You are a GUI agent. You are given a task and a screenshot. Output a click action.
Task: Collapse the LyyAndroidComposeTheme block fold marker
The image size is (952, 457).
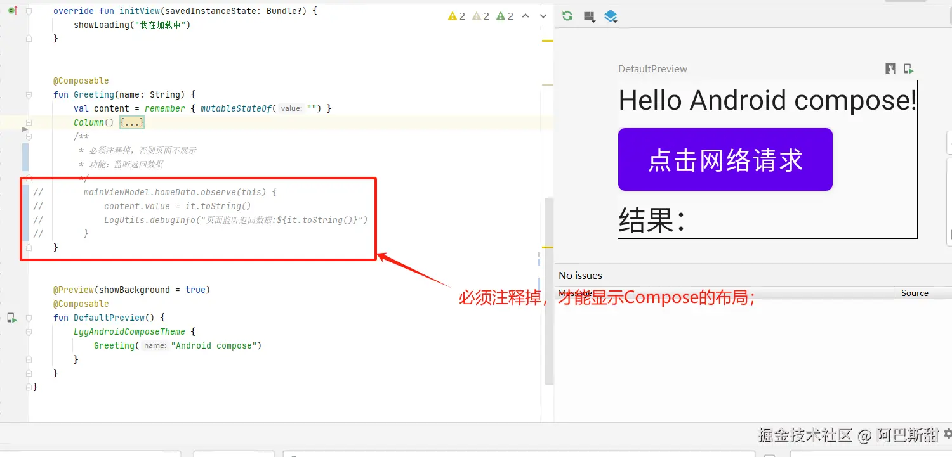tap(29, 331)
